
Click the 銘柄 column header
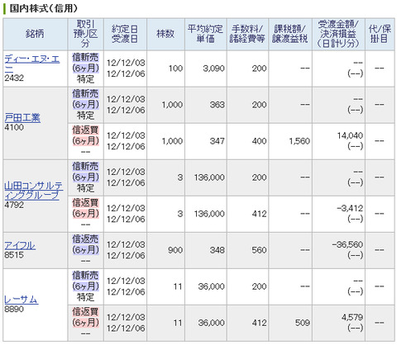[35, 34]
